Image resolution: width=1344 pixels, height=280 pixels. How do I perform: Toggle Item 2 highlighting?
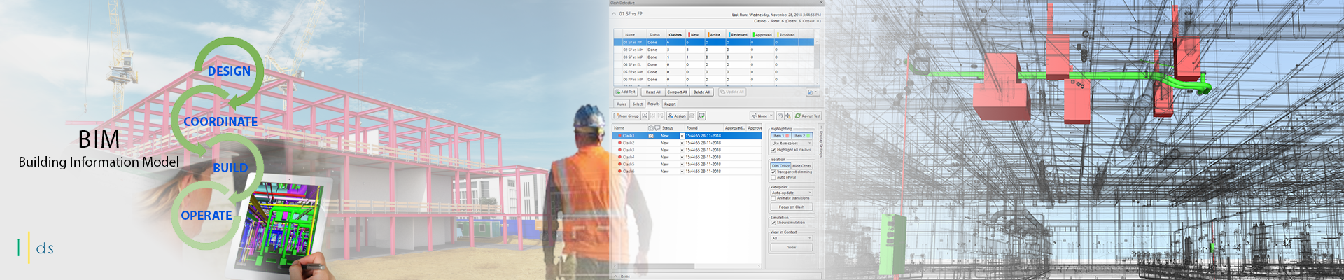pyautogui.click(x=801, y=136)
